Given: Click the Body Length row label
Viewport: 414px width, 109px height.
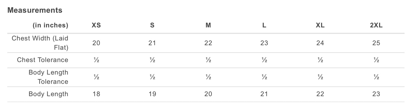Looking at the screenshot, I should coord(48,94).
